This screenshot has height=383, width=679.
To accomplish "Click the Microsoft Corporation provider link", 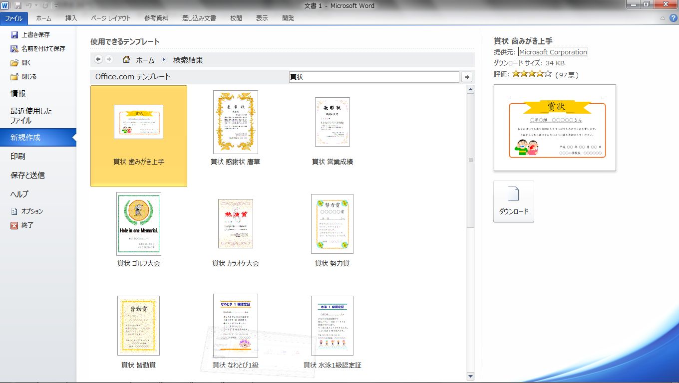I will 553,52.
